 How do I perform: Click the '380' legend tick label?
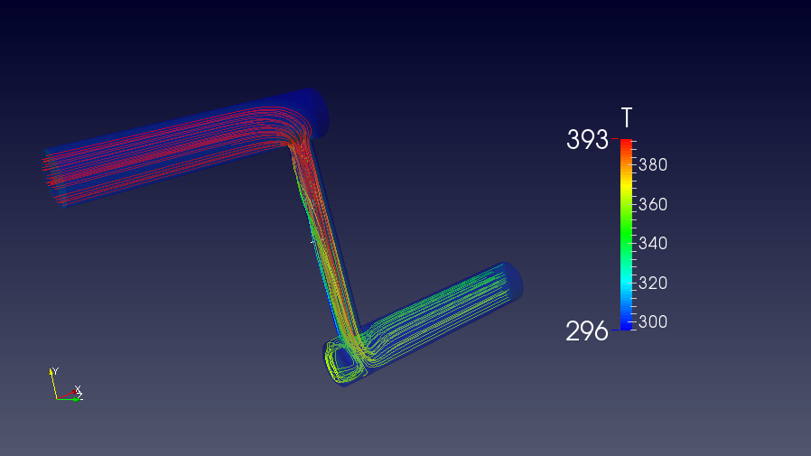click(653, 165)
